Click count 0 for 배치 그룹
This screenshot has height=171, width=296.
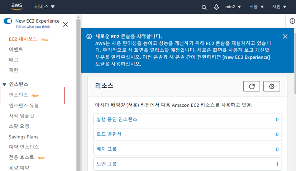point(277,149)
